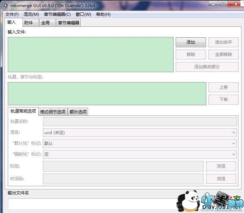Click 浏览 button next to 时间码
This screenshot has height=213, width=244.
coord(221,179)
